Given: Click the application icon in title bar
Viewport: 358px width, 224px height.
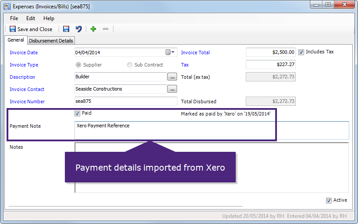Looking at the screenshot, I should (x=7, y=6).
